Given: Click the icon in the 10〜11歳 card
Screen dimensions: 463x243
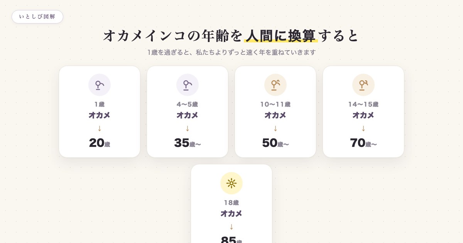Looking at the screenshot, I should pos(275,85).
